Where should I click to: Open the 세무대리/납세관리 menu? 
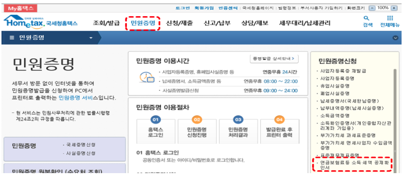coord(305,23)
